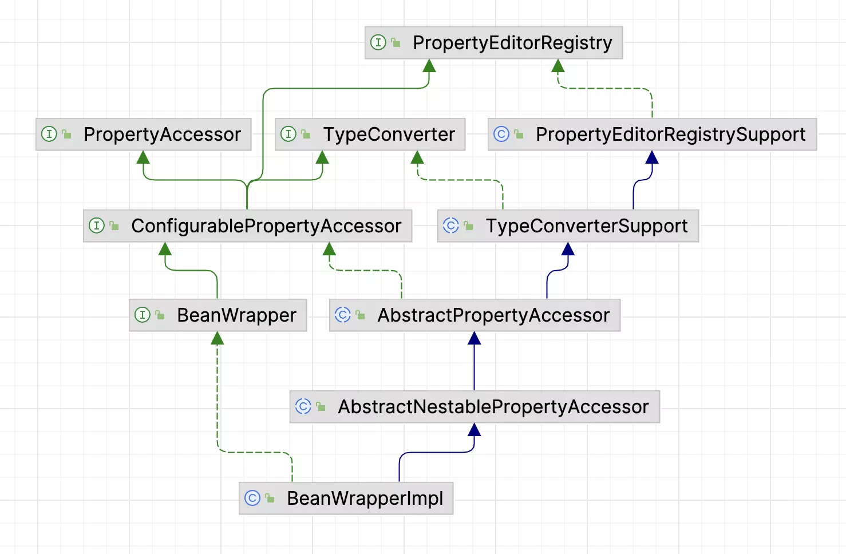Click the public lock icon on PropertyEditorRegistrySupport
The height and width of the screenshot is (554, 846).
[x=519, y=134]
